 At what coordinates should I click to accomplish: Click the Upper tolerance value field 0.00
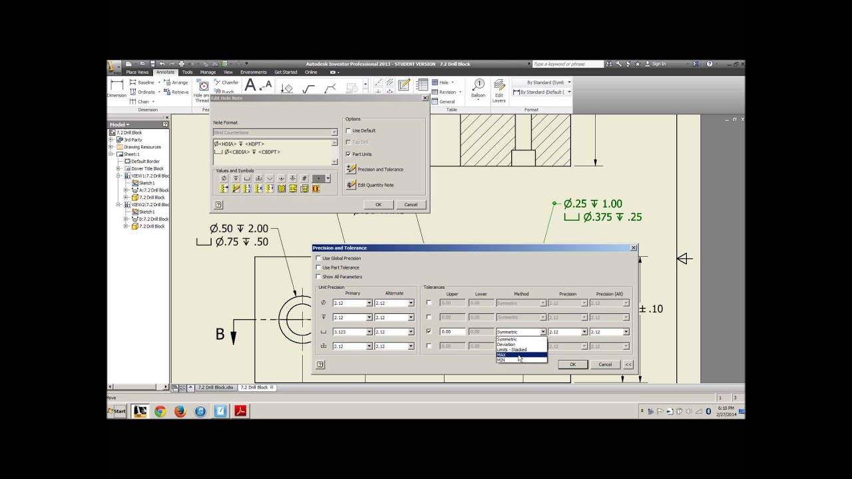(452, 331)
